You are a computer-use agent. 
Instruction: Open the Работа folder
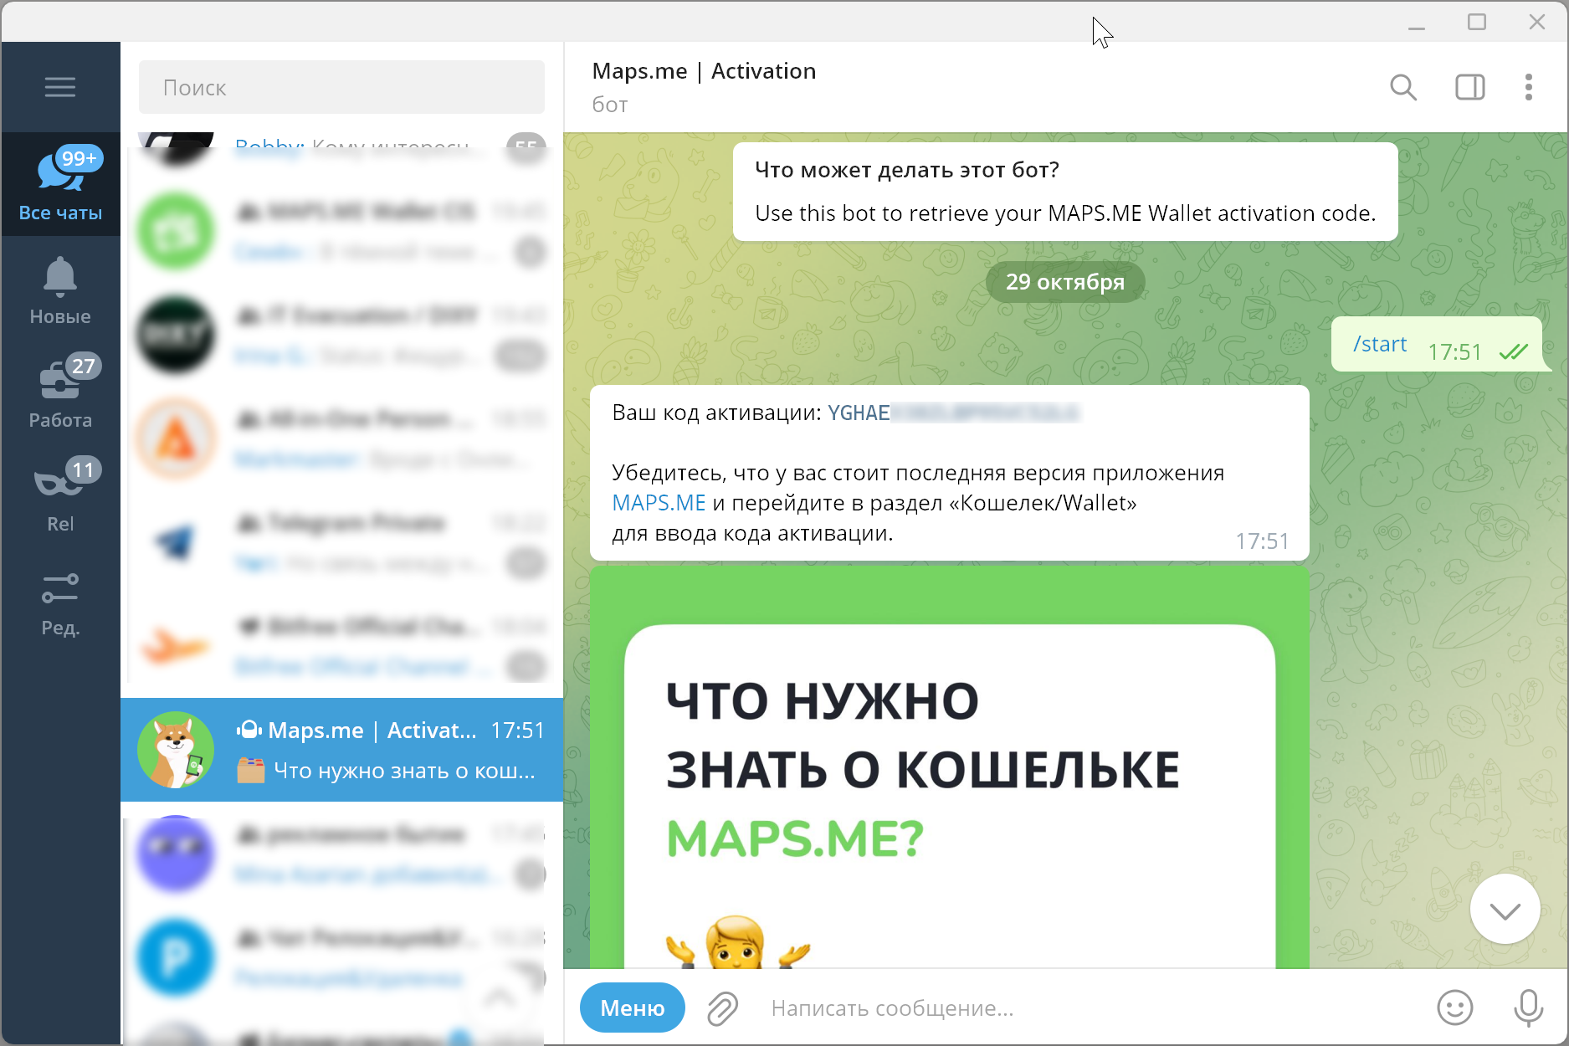tap(60, 392)
